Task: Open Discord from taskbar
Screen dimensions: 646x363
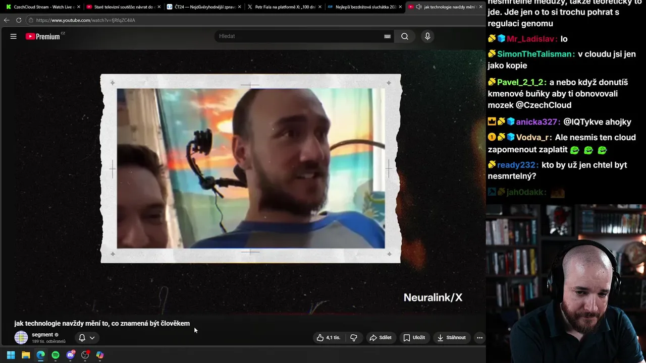Action: tap(70, 355)
